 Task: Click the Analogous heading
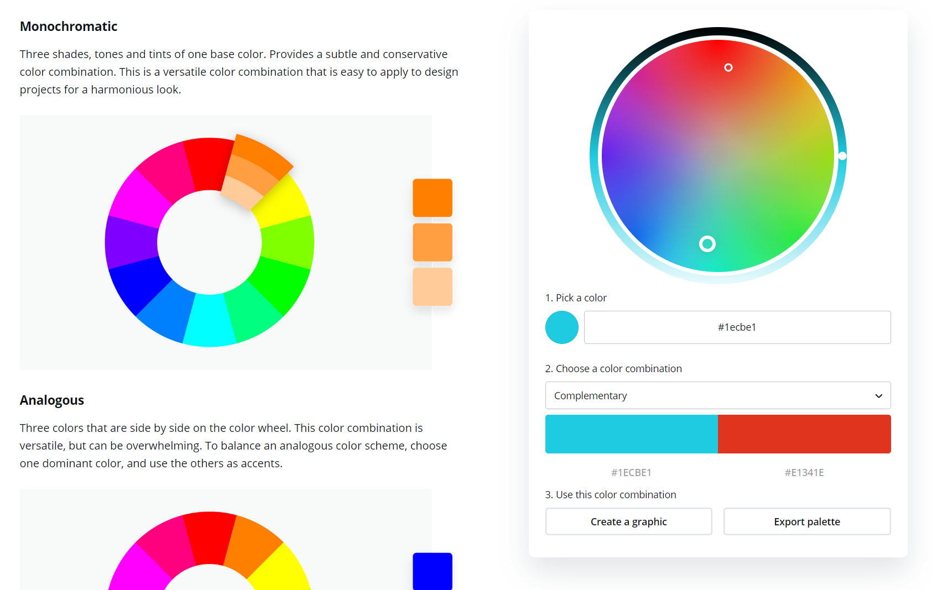pos(52,400)
